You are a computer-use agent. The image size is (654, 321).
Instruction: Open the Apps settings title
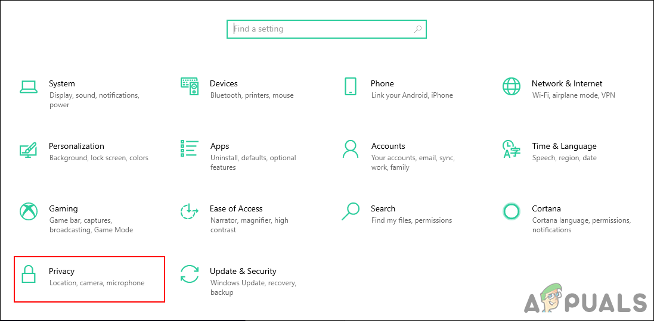[219, 147]
